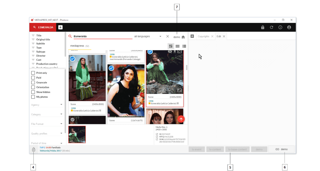Select the dark photo's grey checkmark

72,120
